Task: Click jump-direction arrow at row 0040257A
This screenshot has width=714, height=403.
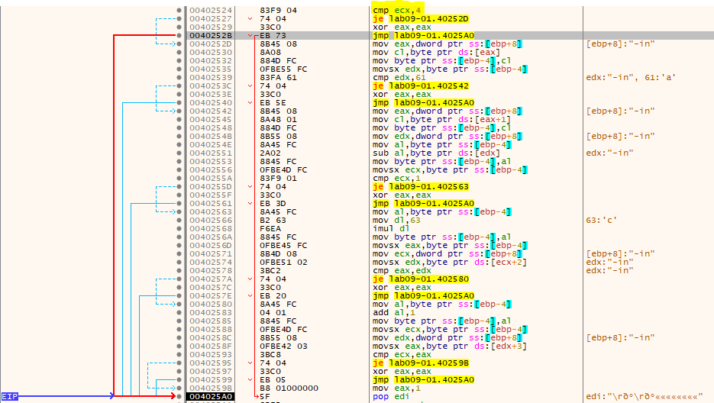Action: click(250, 279)
